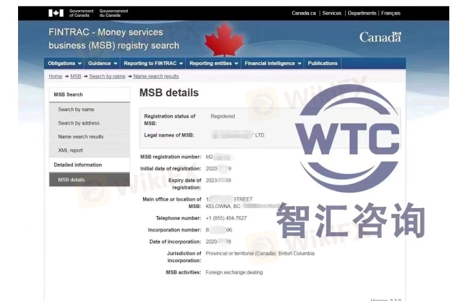468x301 pixels.
Task: Open the Services header link
Action: (332, 13)
